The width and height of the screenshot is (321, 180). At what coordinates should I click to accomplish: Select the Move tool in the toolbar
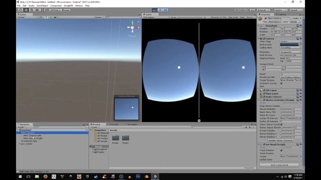point(26,10)
